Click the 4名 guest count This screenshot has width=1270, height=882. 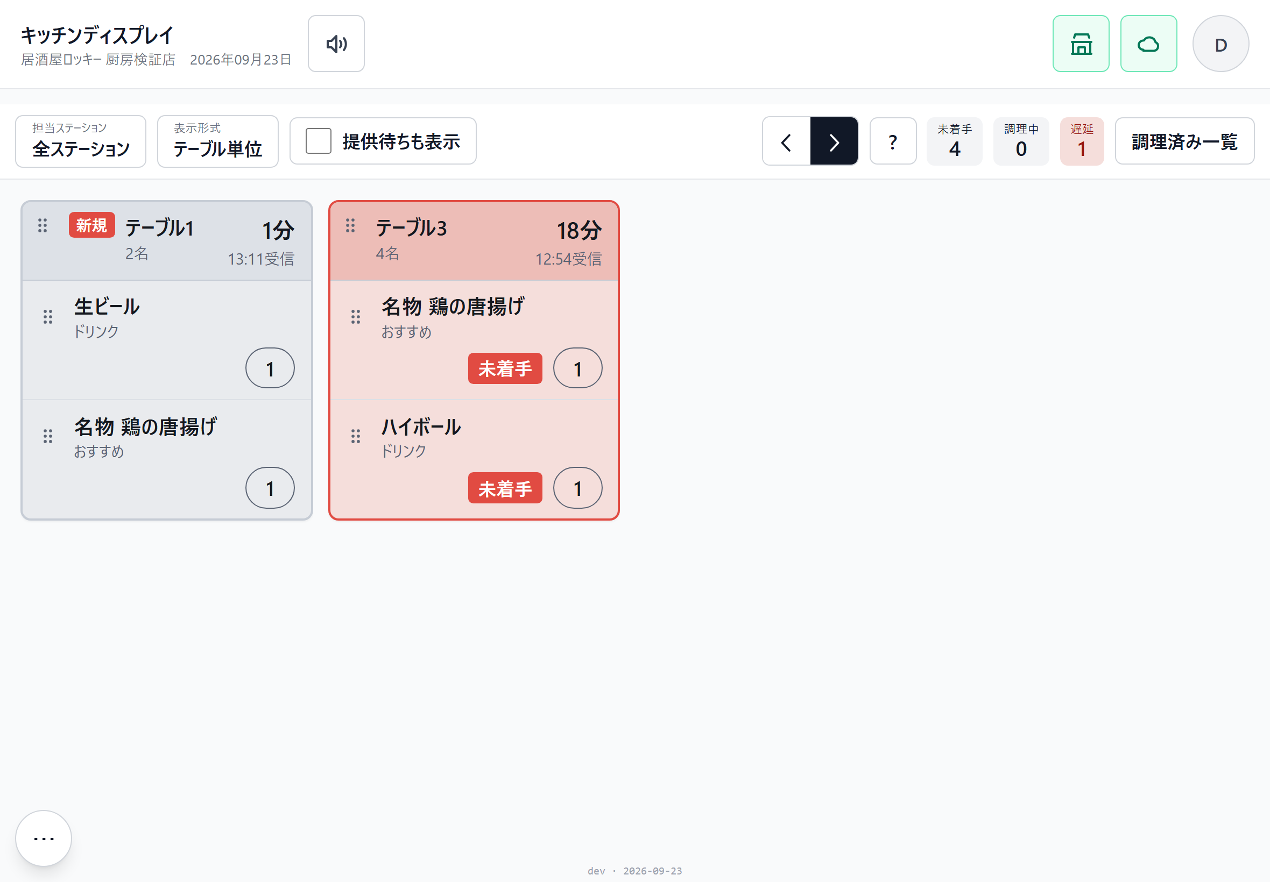coord(387,254)
